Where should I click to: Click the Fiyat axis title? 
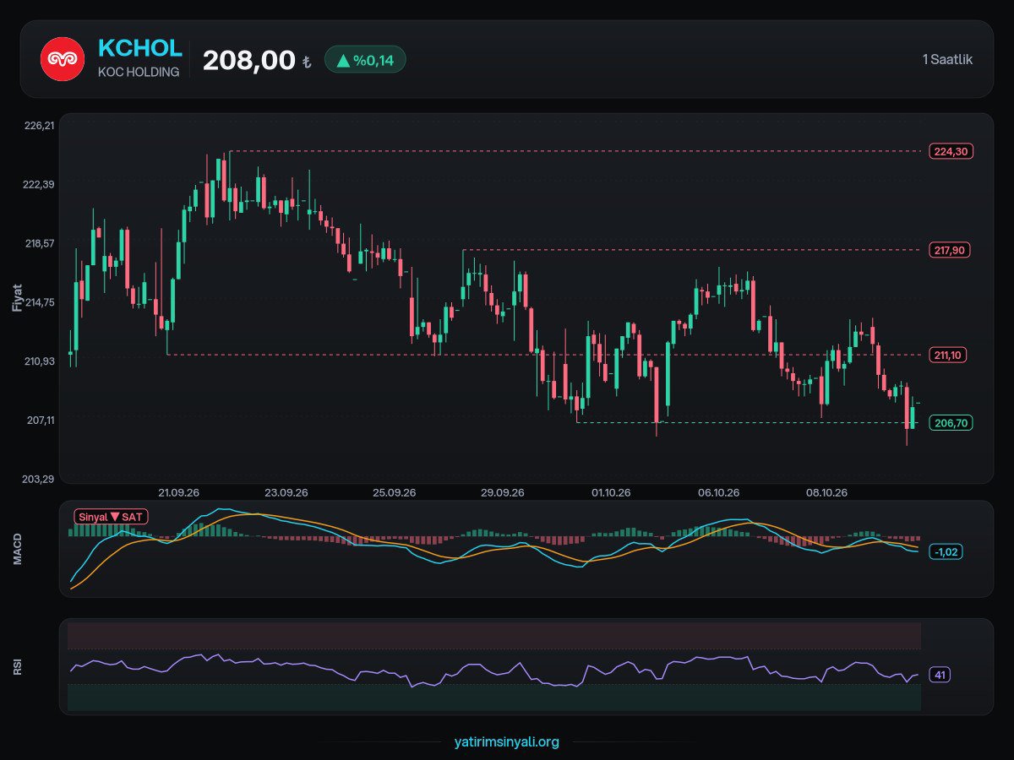pos(17,298)
